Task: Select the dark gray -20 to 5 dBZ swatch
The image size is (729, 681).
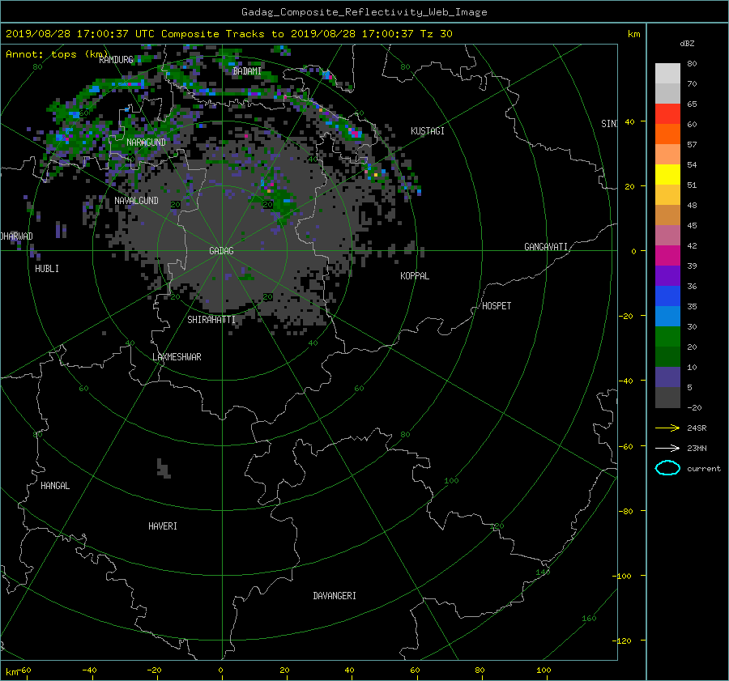Action: 667,397
